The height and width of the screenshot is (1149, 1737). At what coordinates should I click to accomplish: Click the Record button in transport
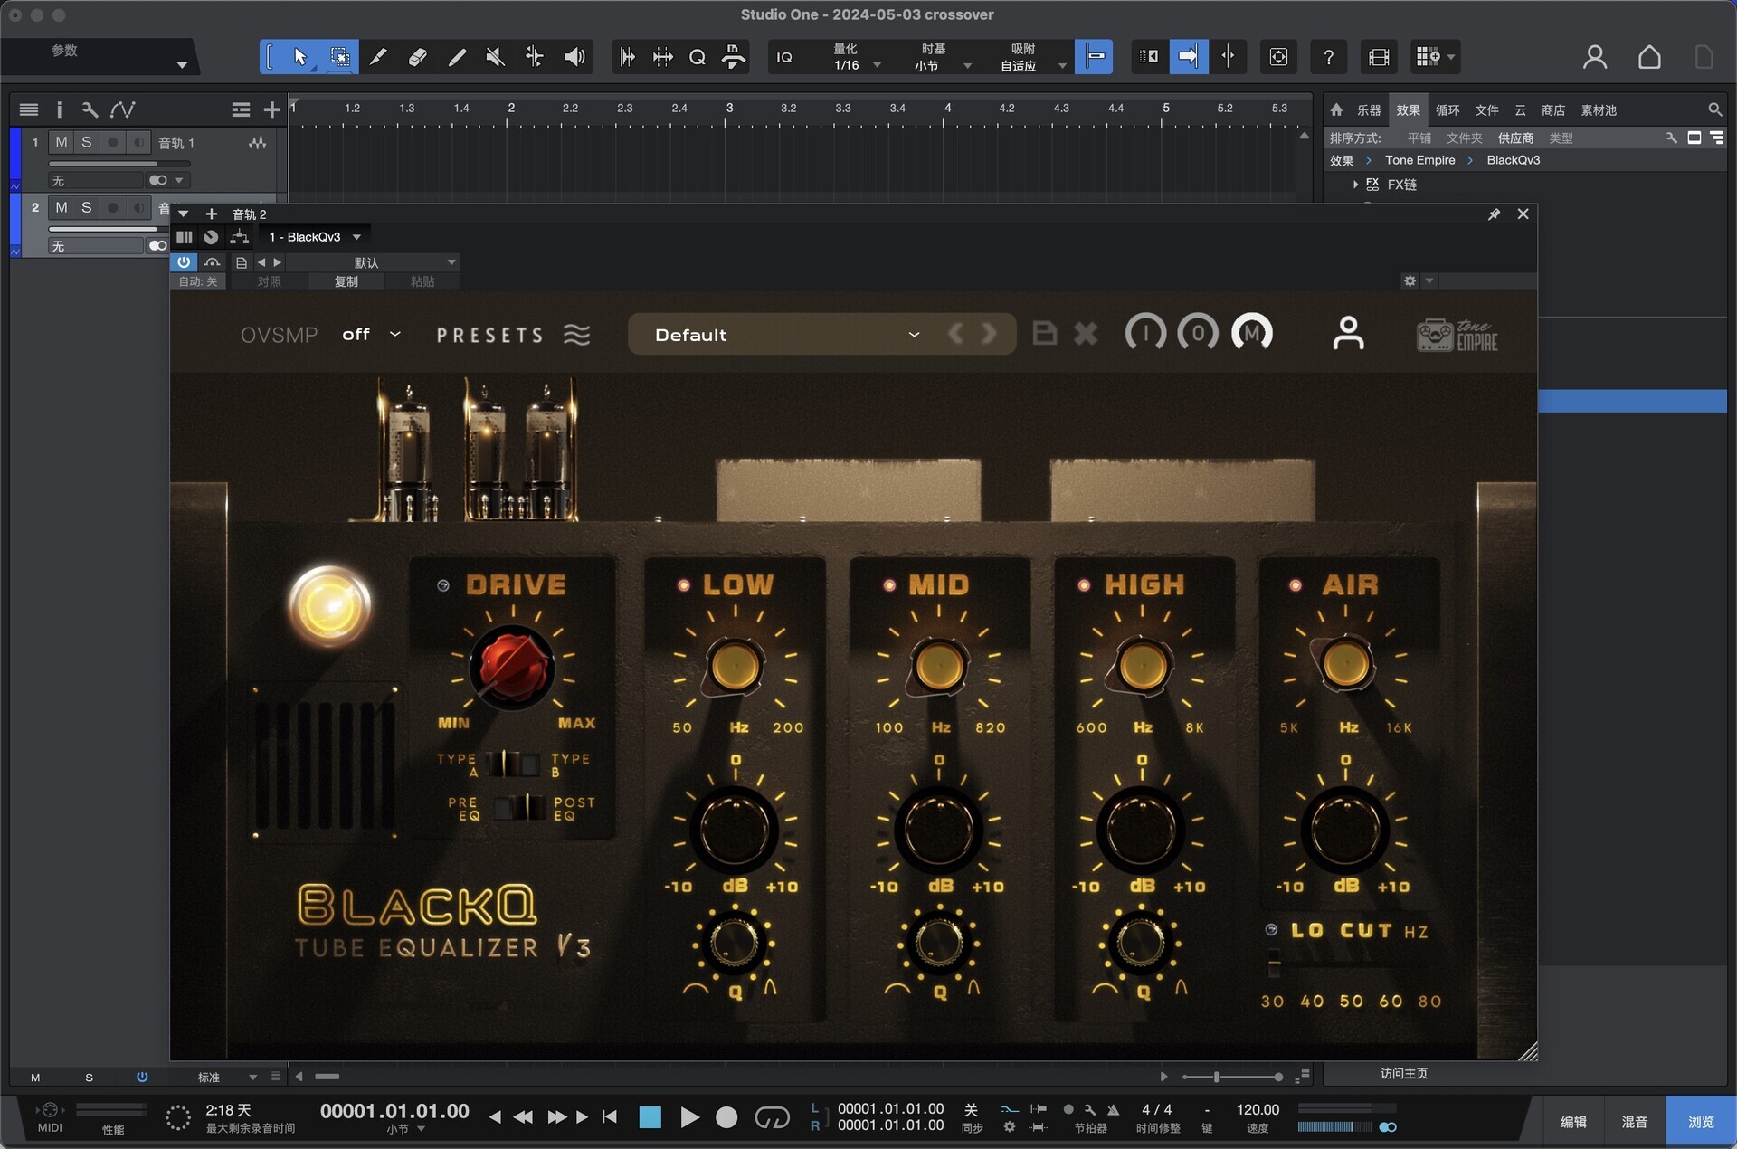click(726, 1117)
